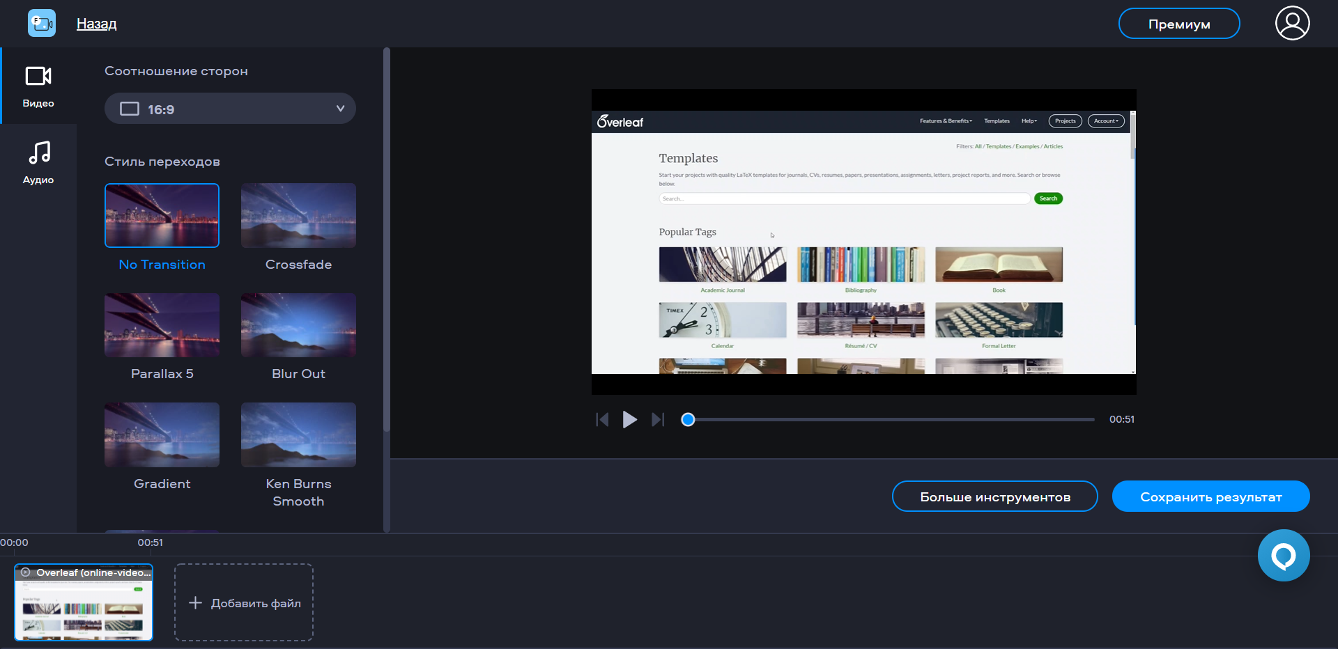Click the Добавить файл placeholder in timeline
Image resolution: width=1338 pixels, height=649 pixels.
click(244, 602)
